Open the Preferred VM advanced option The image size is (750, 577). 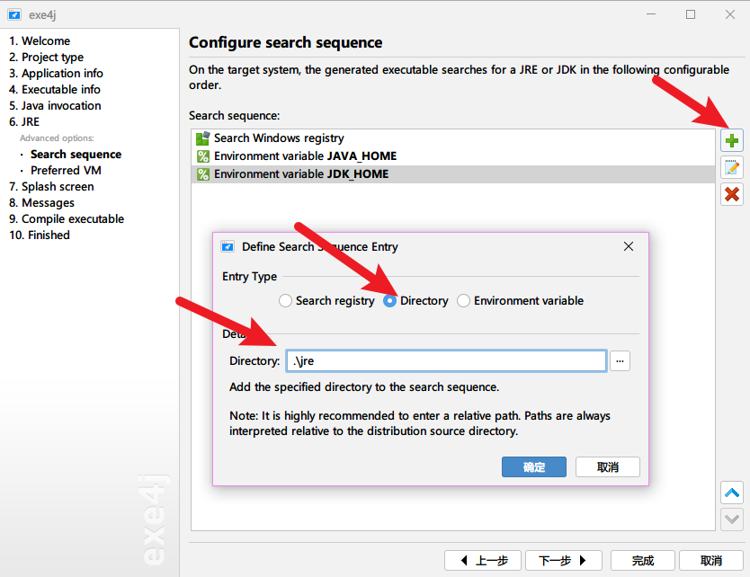pos(66,170)
